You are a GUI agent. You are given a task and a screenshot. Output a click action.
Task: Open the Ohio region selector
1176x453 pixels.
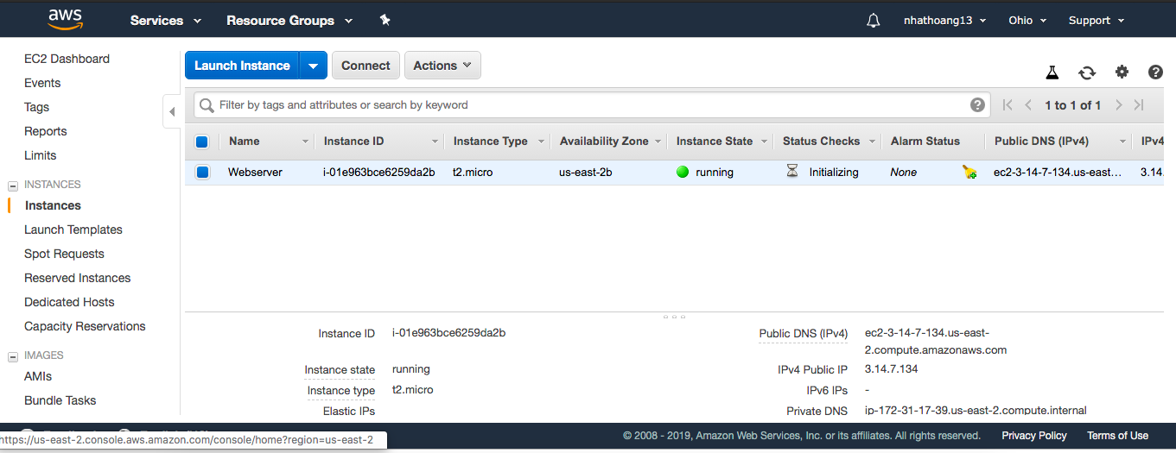(x=1027, y=20)
